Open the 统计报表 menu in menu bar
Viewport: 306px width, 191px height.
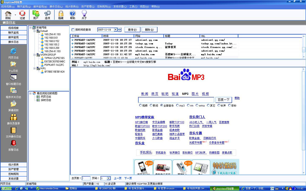click(72, 6)
